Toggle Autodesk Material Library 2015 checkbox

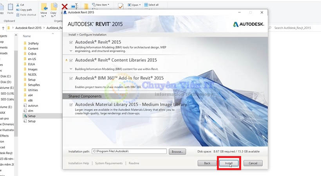point(71,105)
